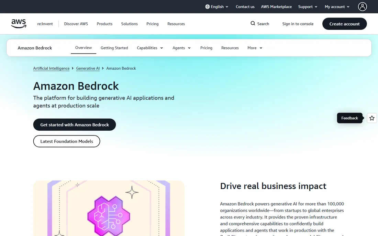Click the Amazon Bedrock breadcrumb text
The image size is (378, 236).
point(121,68)
